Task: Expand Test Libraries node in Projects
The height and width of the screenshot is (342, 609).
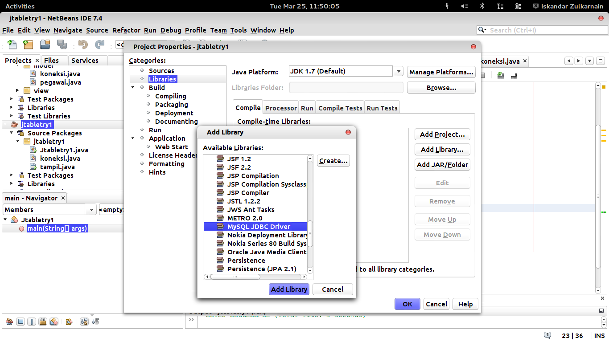Action: (12, 116)
